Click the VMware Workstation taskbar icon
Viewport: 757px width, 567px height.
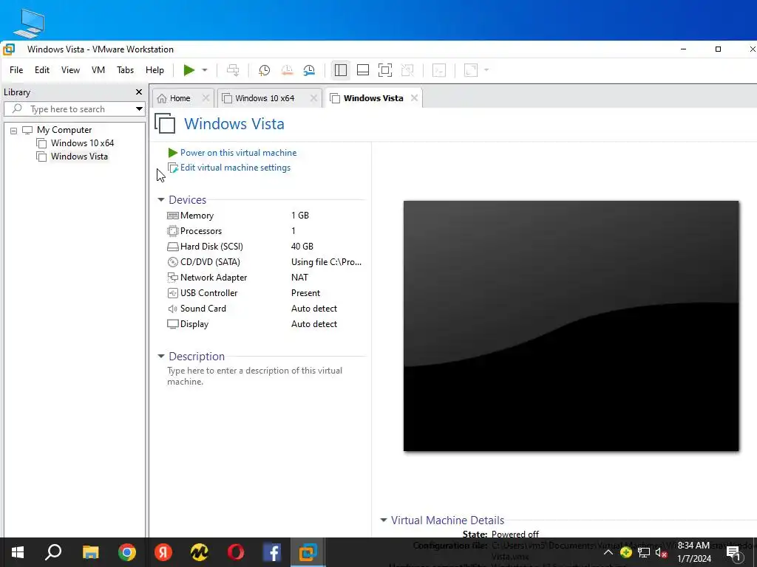[308, 552]
